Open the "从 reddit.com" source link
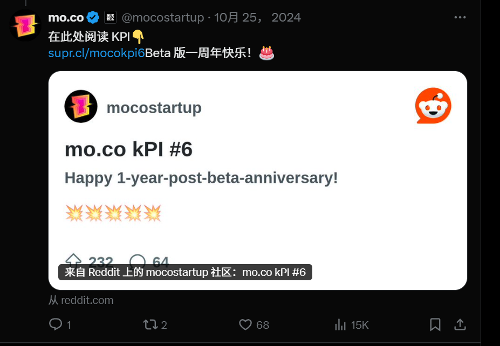Viewport: 500px width, 346px height. point(81,300)
